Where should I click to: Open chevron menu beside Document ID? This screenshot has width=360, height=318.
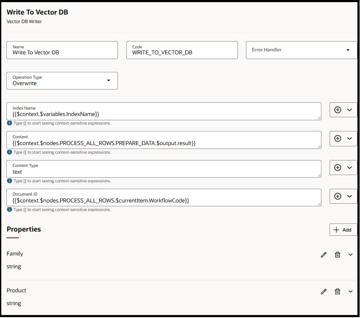pos(349,196)
